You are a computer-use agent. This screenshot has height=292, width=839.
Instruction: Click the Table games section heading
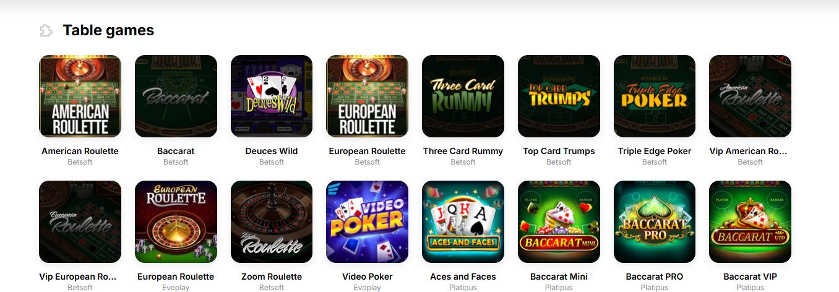(x=108, y=30)
